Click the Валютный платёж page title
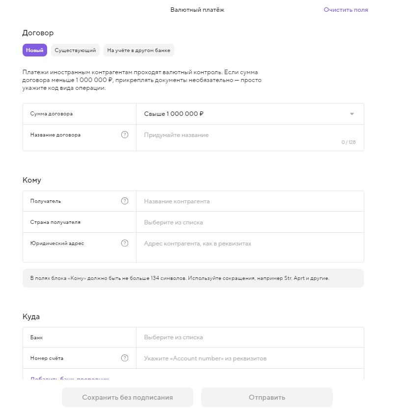Screen dimensions: 401x409 pos(197,10)
